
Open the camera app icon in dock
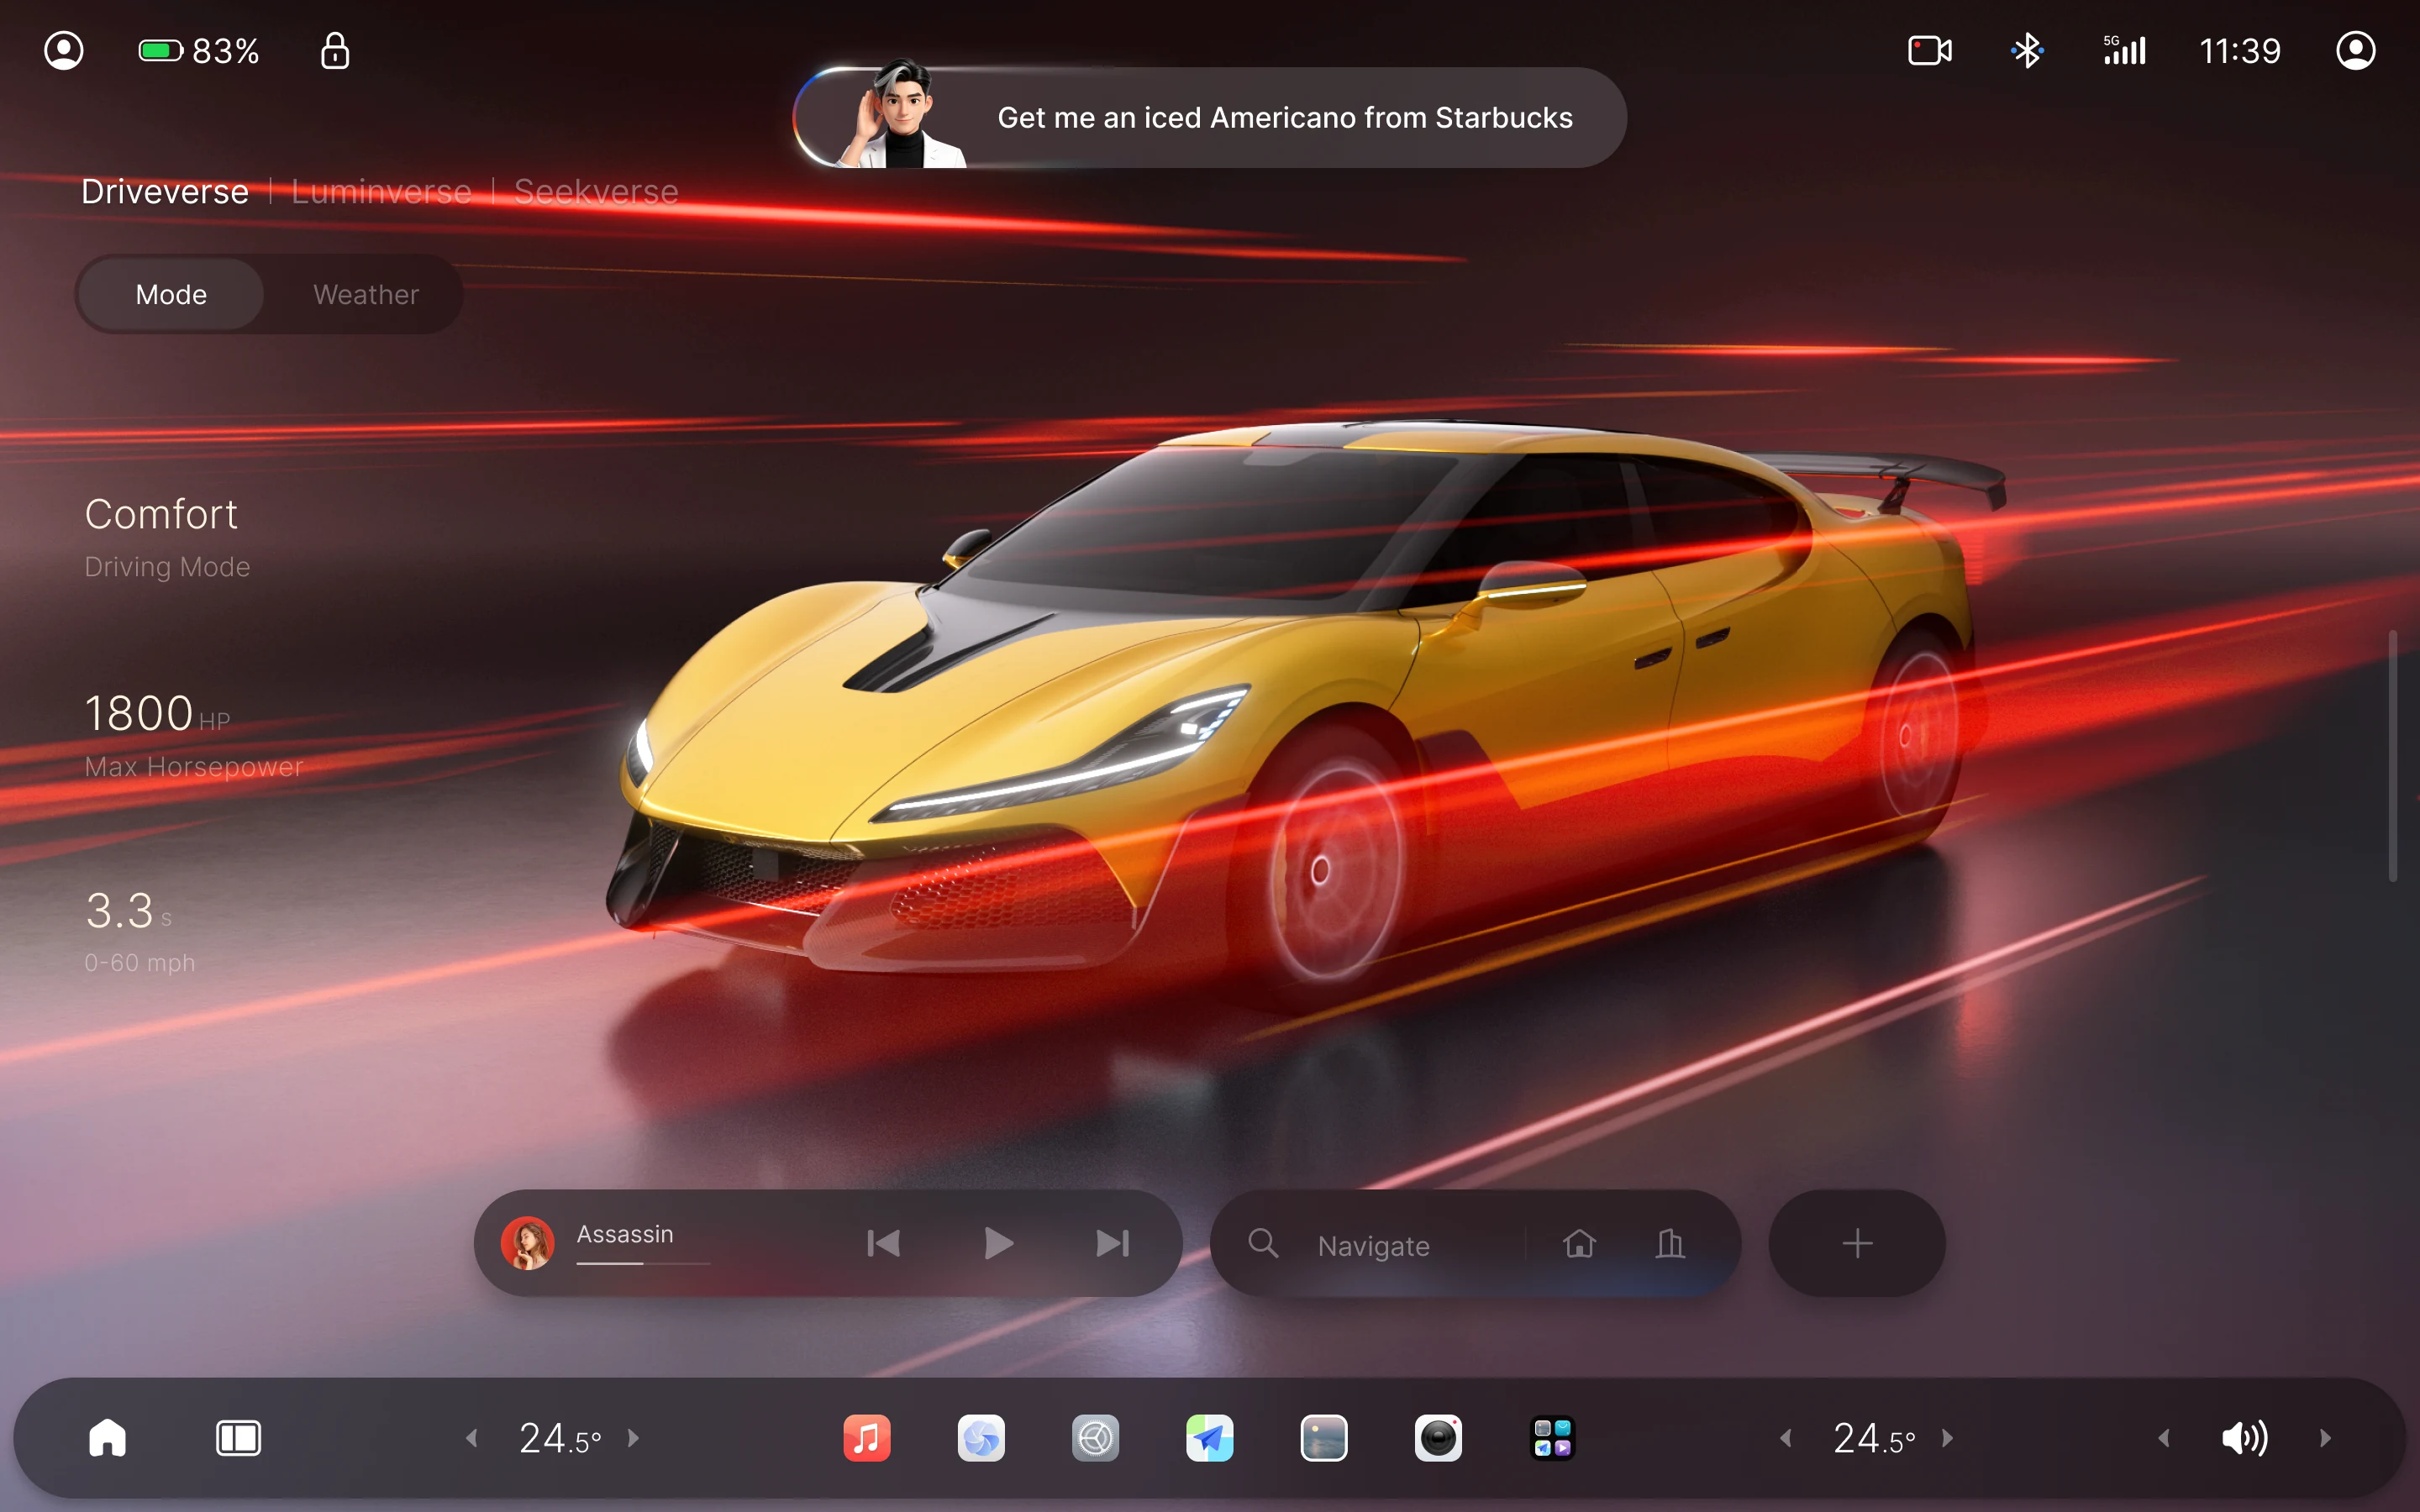[1438, 1438]
